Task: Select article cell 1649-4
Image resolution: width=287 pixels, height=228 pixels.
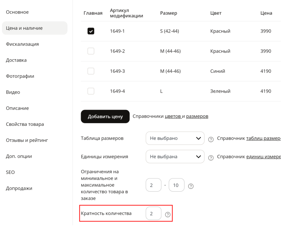Action: (x=118, y=91)
